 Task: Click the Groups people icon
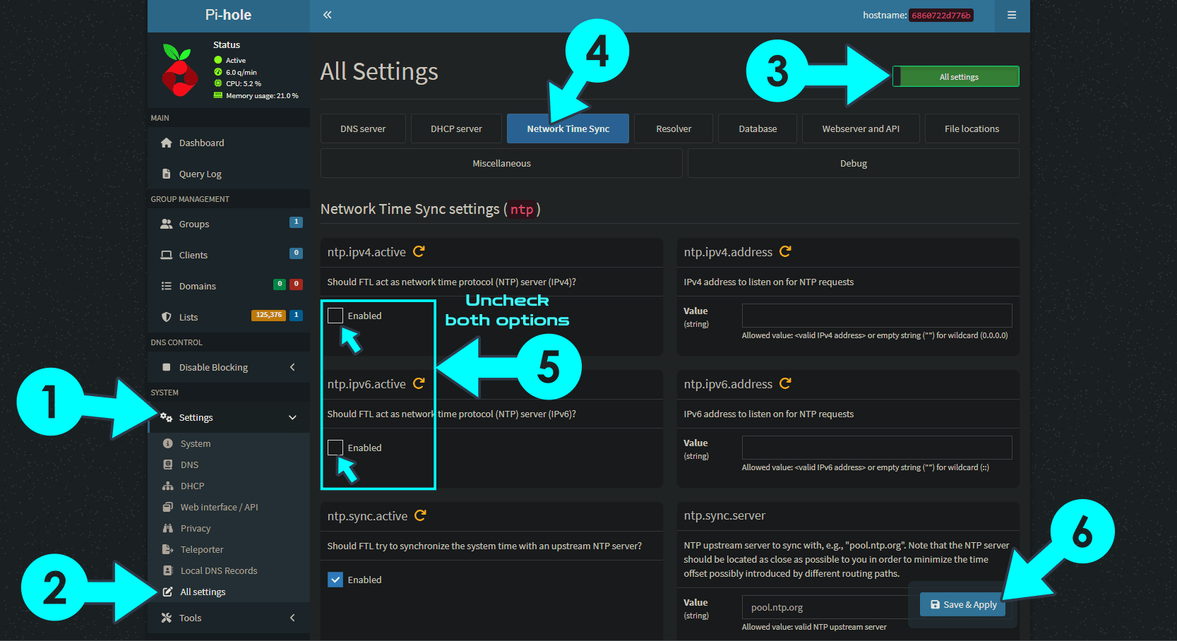[167, 224]
